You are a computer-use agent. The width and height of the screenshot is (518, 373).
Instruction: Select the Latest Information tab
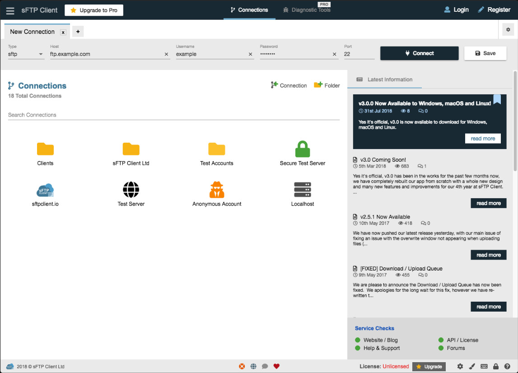pos(384,79)
